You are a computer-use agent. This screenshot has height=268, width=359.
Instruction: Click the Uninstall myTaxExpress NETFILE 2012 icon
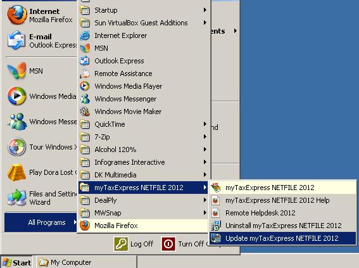pyautogui.click(x=216, y=226)
